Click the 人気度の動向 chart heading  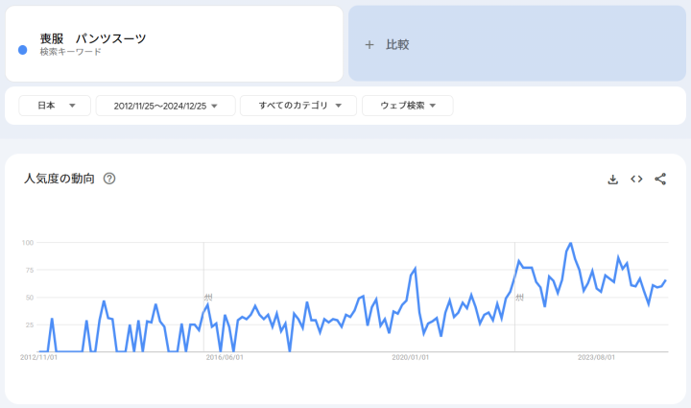tap(60, 179)
